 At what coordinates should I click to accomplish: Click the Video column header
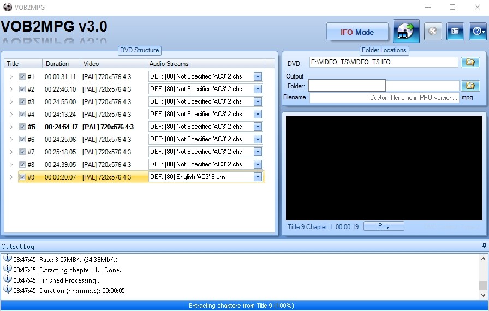coord(113,64)
